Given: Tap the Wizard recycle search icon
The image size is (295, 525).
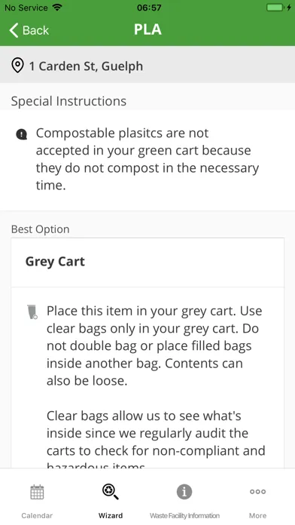Looking at the screenshot, I should pyautogui.click(x=111, y=492).
